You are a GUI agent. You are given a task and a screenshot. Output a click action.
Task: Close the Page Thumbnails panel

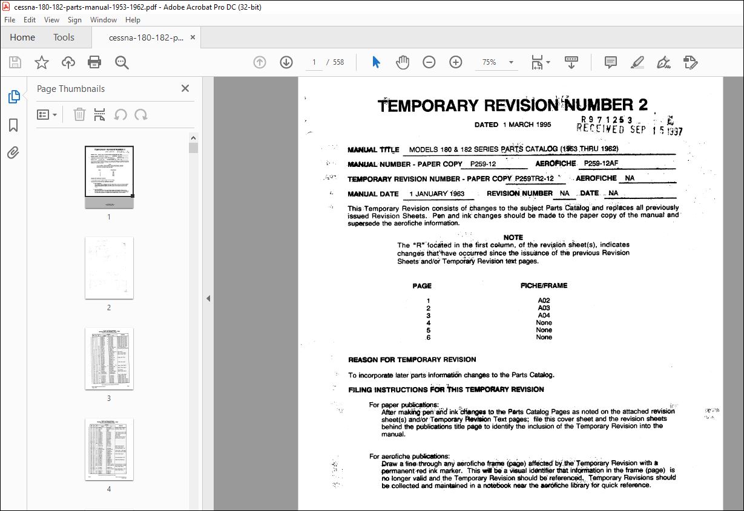(185, 88)
